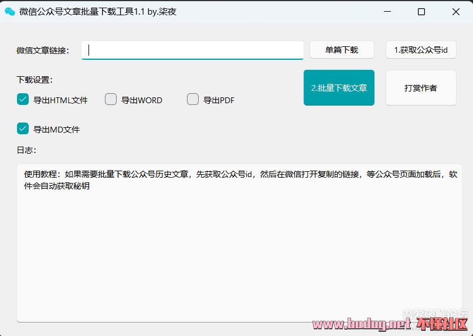Close the download tool window

click(456, 12)
